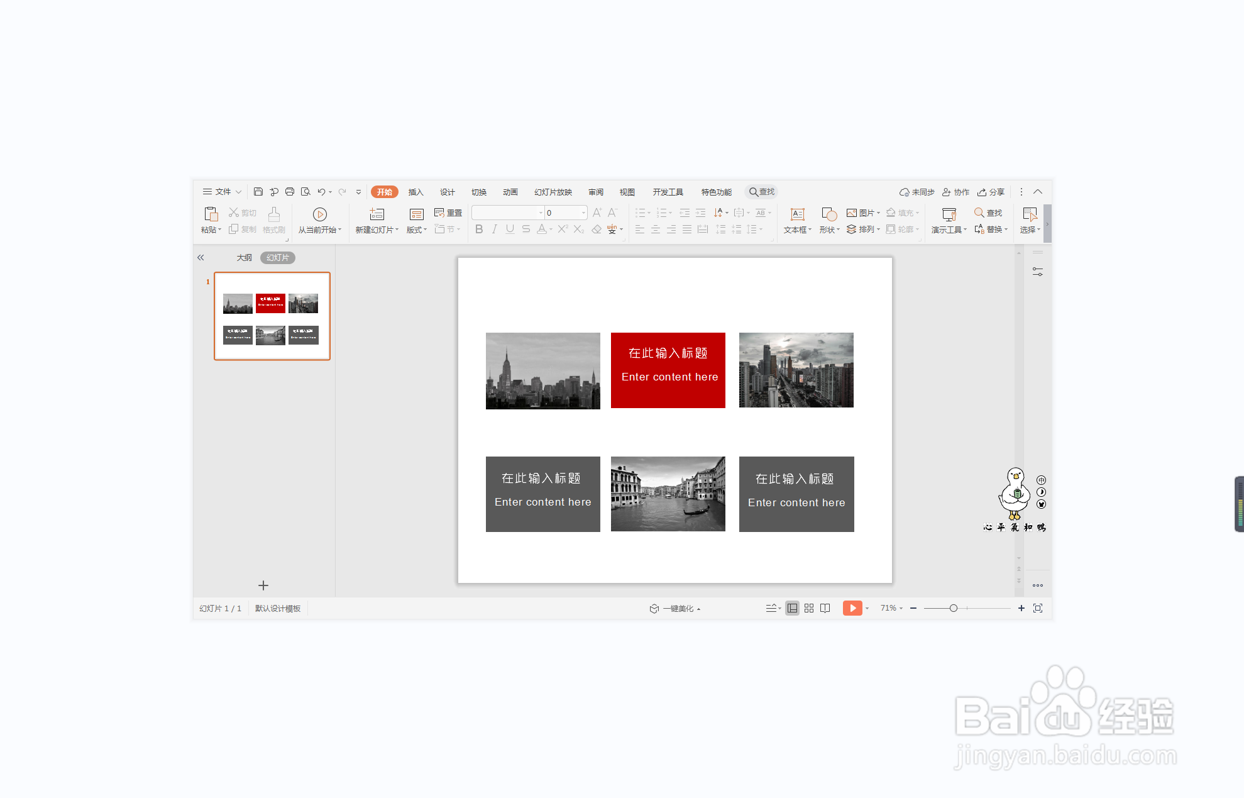Open the Insert (插入) ribbon tab

point(416,192)
